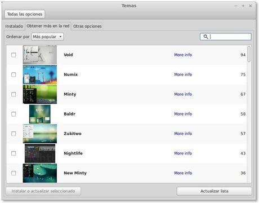Click the Todas las opciones button
This screenshot has height=203, width=259.
point(25,14)
